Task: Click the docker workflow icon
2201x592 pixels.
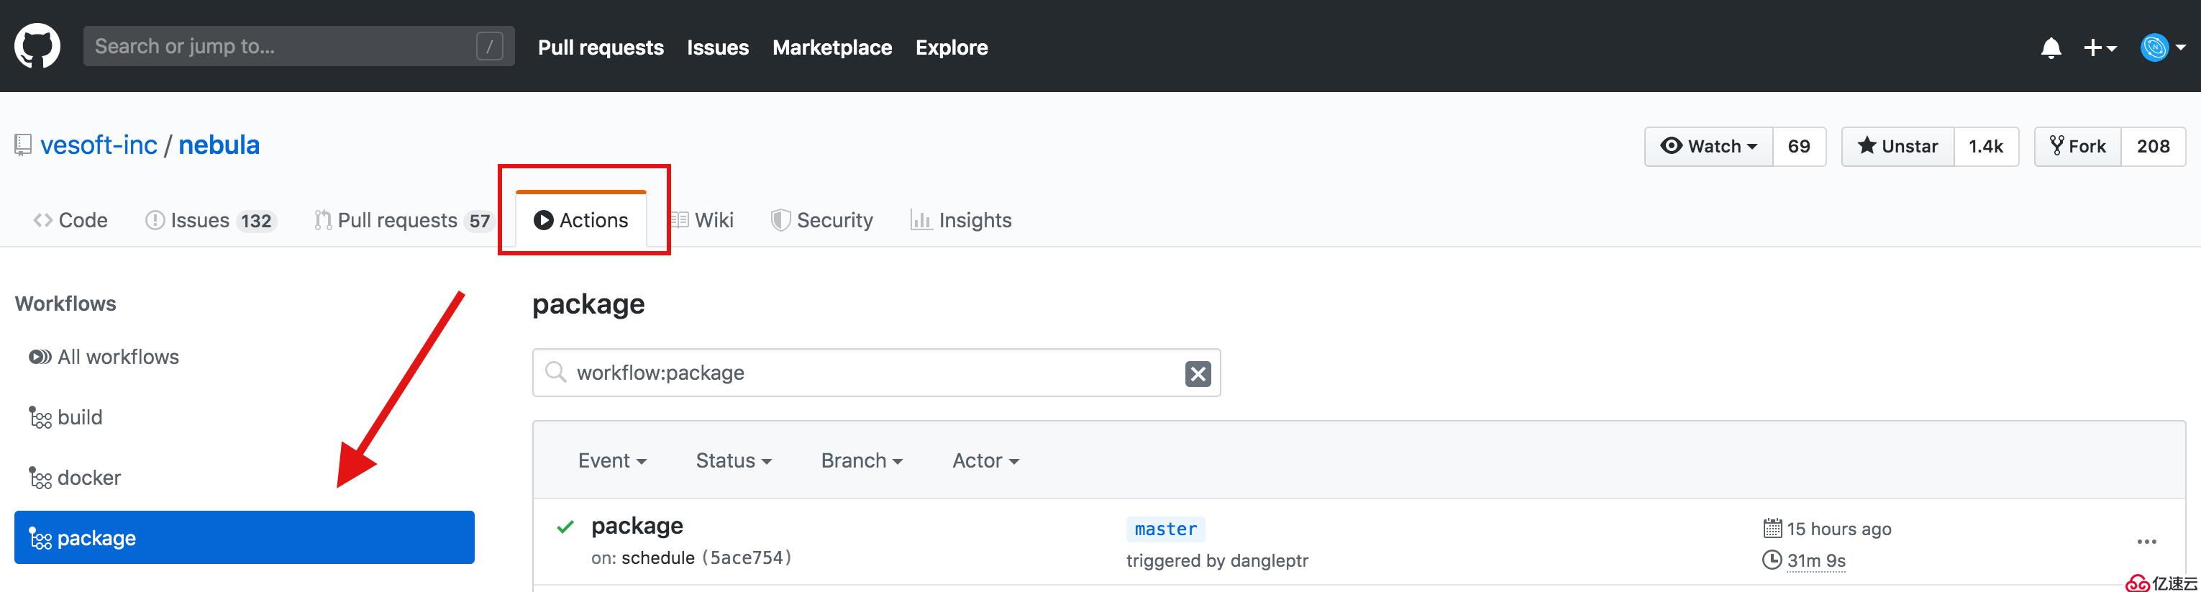Action: tap(40, 478)
